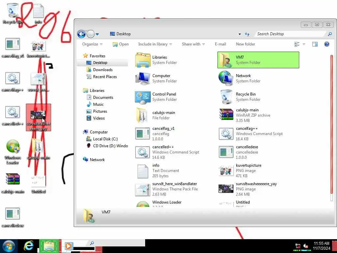
Task: Select Music in the navigation pane
Action: click(95, 104)
